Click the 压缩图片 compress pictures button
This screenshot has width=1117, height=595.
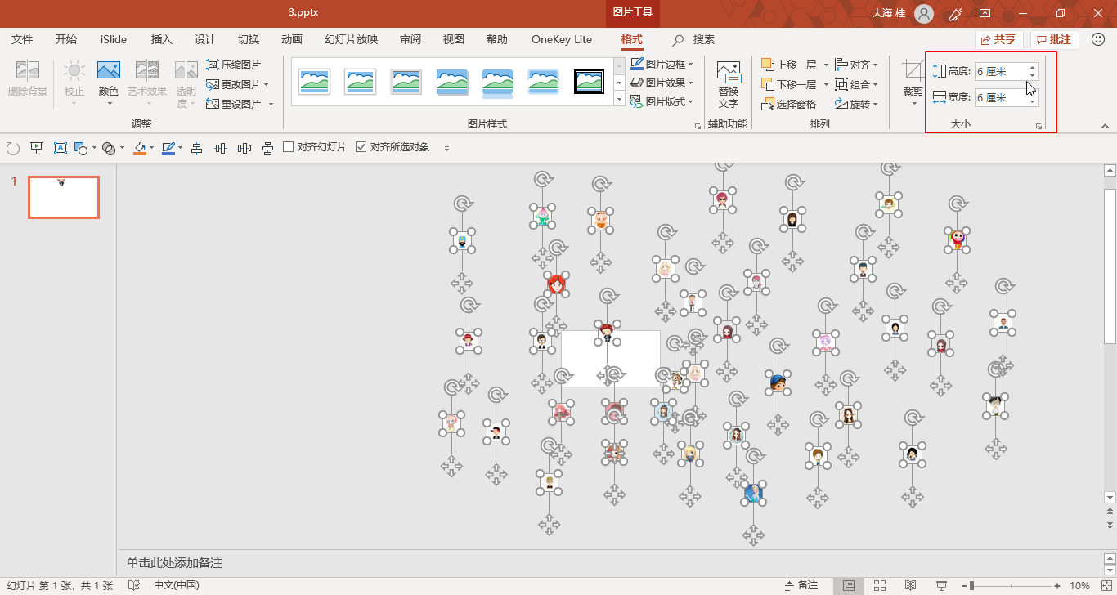pos(234,65)
